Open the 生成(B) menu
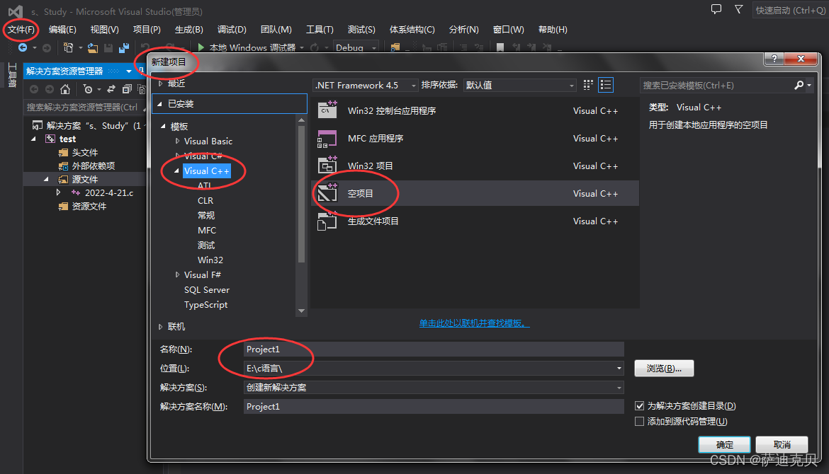Viewport: 829px width, 474px height. point(188,30)
